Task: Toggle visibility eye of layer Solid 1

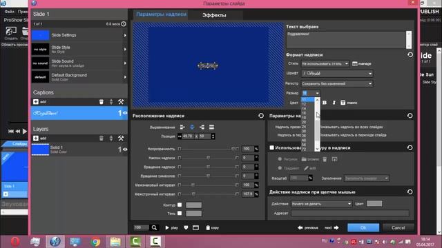Action: [125, 149]
